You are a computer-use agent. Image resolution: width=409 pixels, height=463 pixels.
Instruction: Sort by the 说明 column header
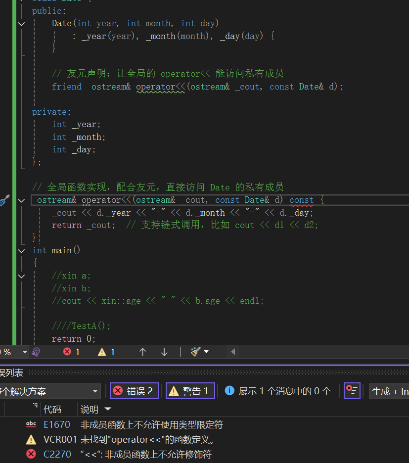[x=89, y=409]
